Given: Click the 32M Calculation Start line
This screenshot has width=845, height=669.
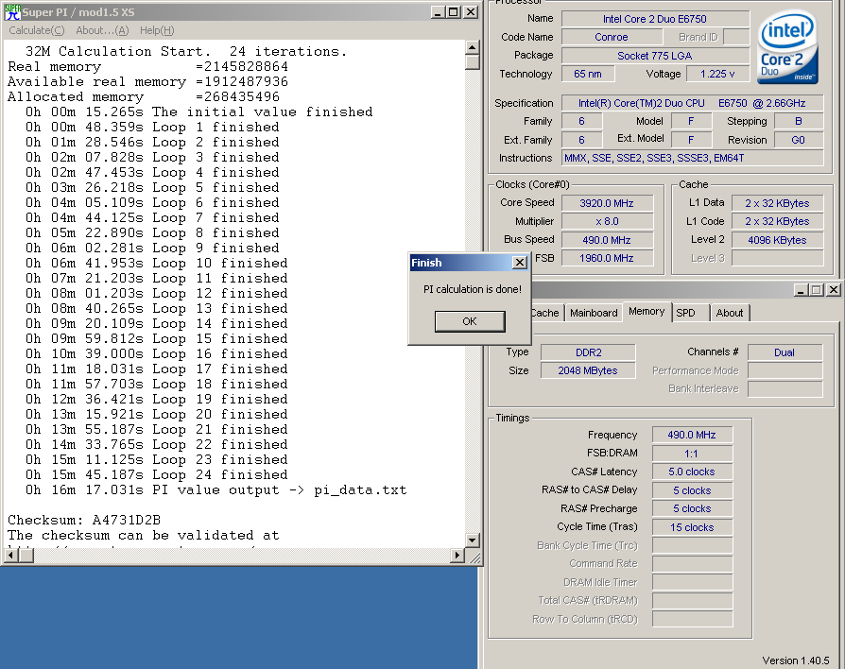Looking at the screenshot, I should pos(186,51).
